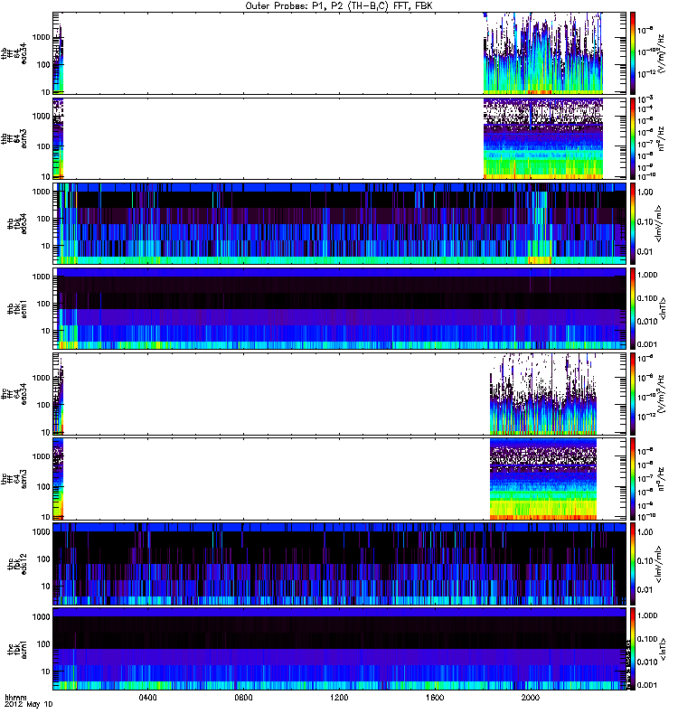Click the <|mV/m|> unit label beside the thc fbk edc12 color bar
This screenshot has width=678, height=723.
[659, 564]
